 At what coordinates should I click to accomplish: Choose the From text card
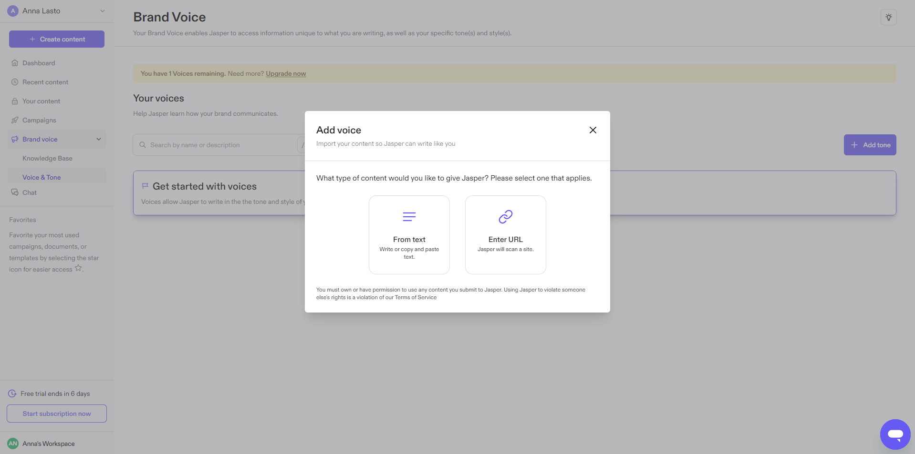(x=409, y=235)
